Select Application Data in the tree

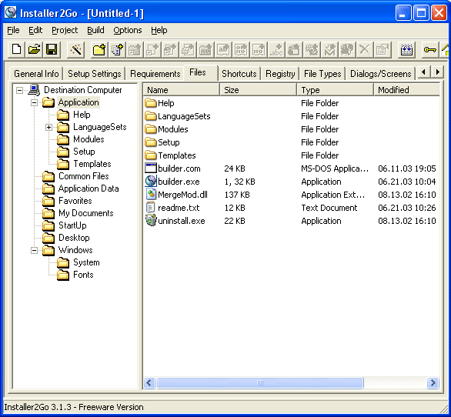coord(89,188)
